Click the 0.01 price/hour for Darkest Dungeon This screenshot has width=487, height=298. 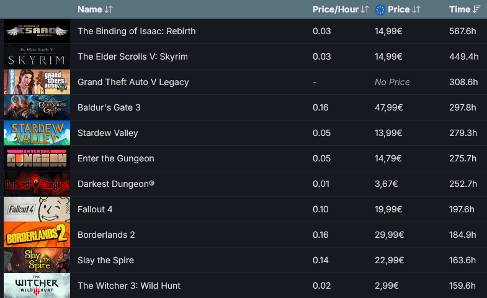coord(321,184)
